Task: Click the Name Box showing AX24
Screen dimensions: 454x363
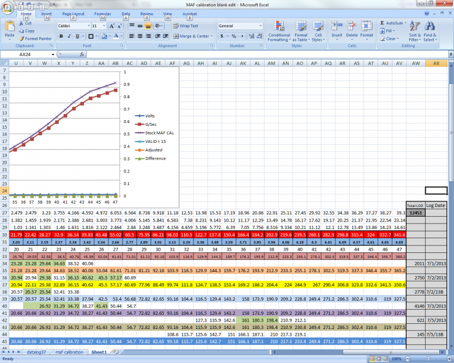Action: [26, 54]
